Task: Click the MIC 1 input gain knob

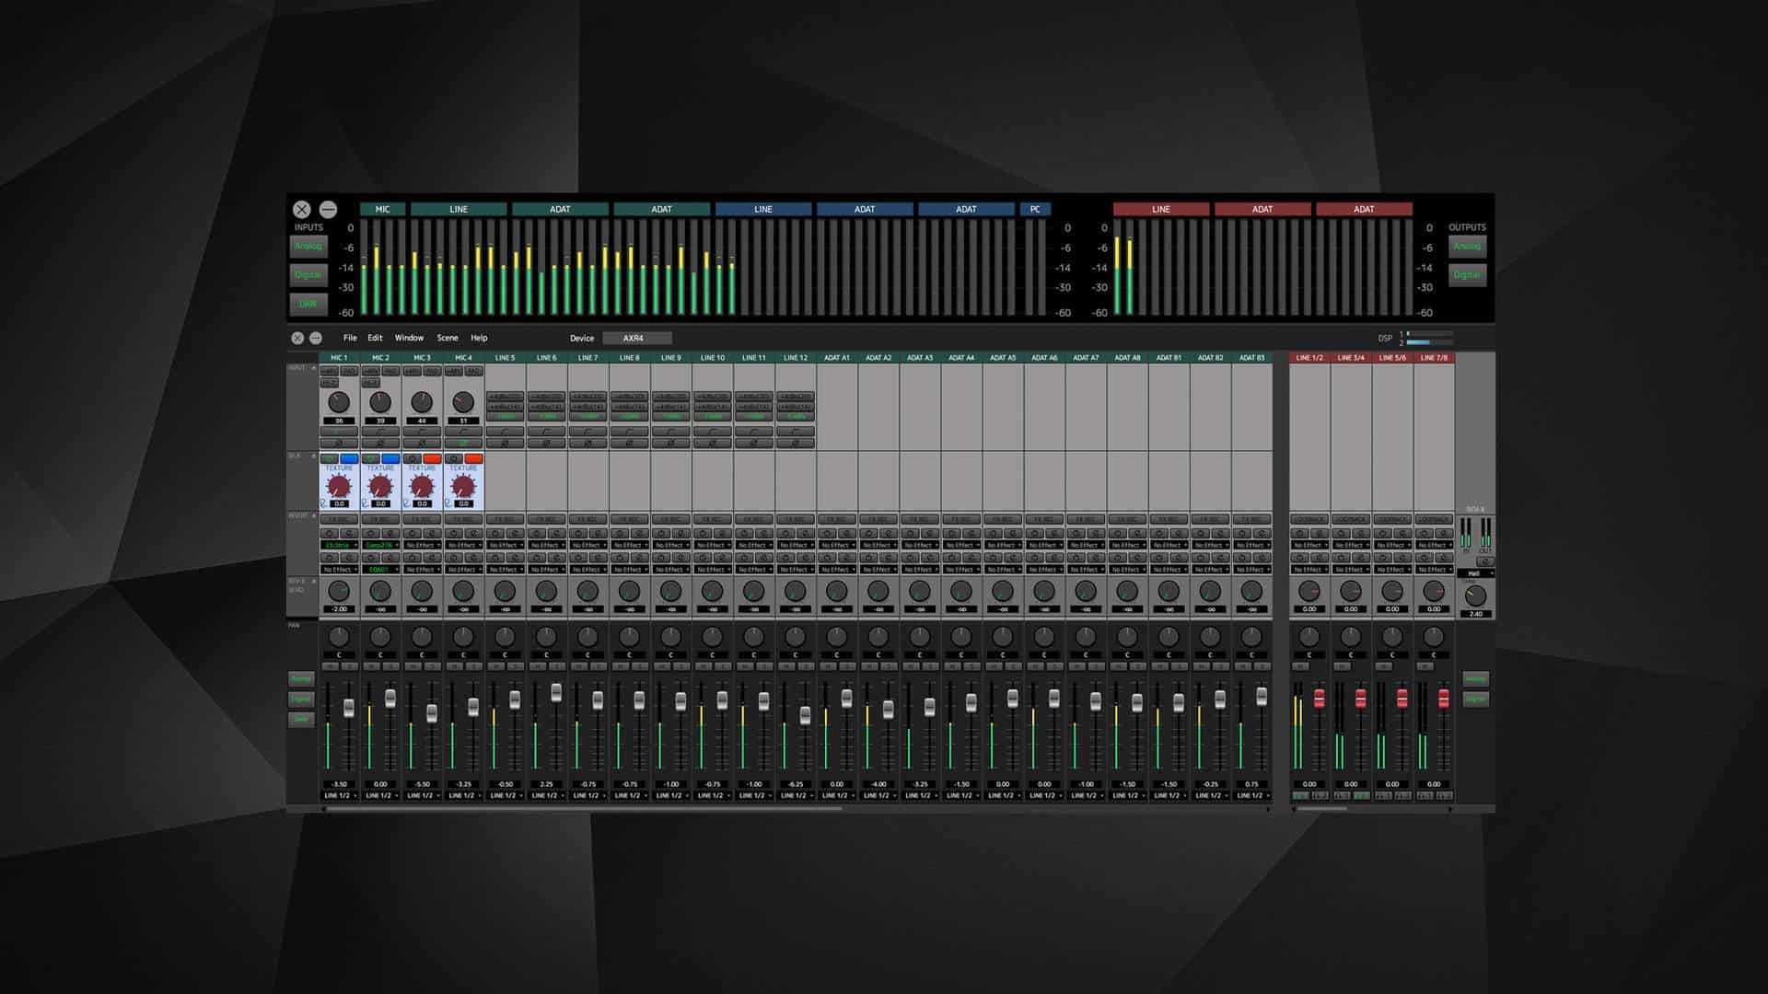Action: click(x=339, y=402)
